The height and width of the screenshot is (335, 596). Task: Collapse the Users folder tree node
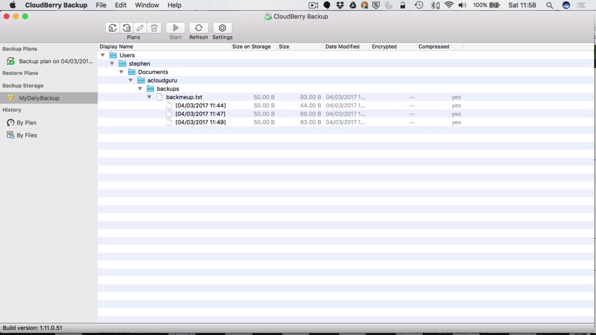pos(102,55)
